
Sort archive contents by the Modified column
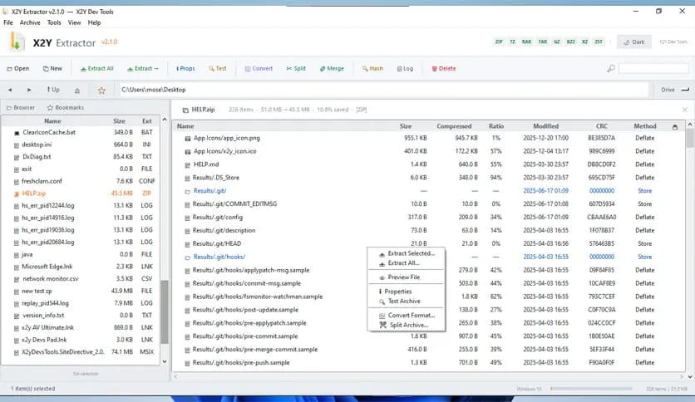pos(545,126)
